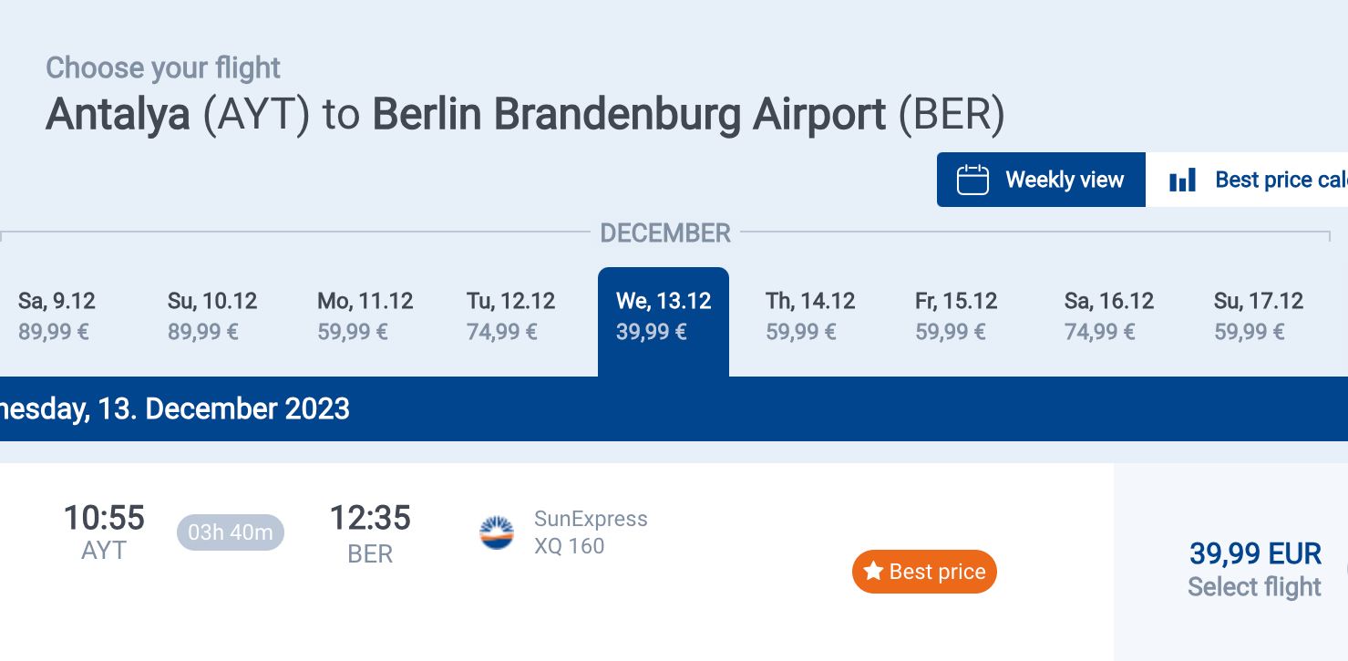Pick Monday 11.12 date option
This screenshot has height=661, width=1348.
point(365,315)
